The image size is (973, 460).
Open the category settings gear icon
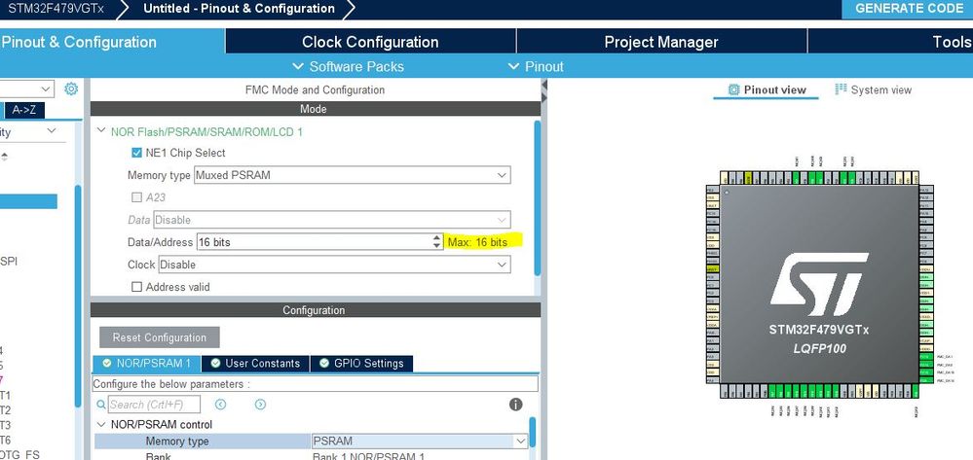click(x=71, y=88)
